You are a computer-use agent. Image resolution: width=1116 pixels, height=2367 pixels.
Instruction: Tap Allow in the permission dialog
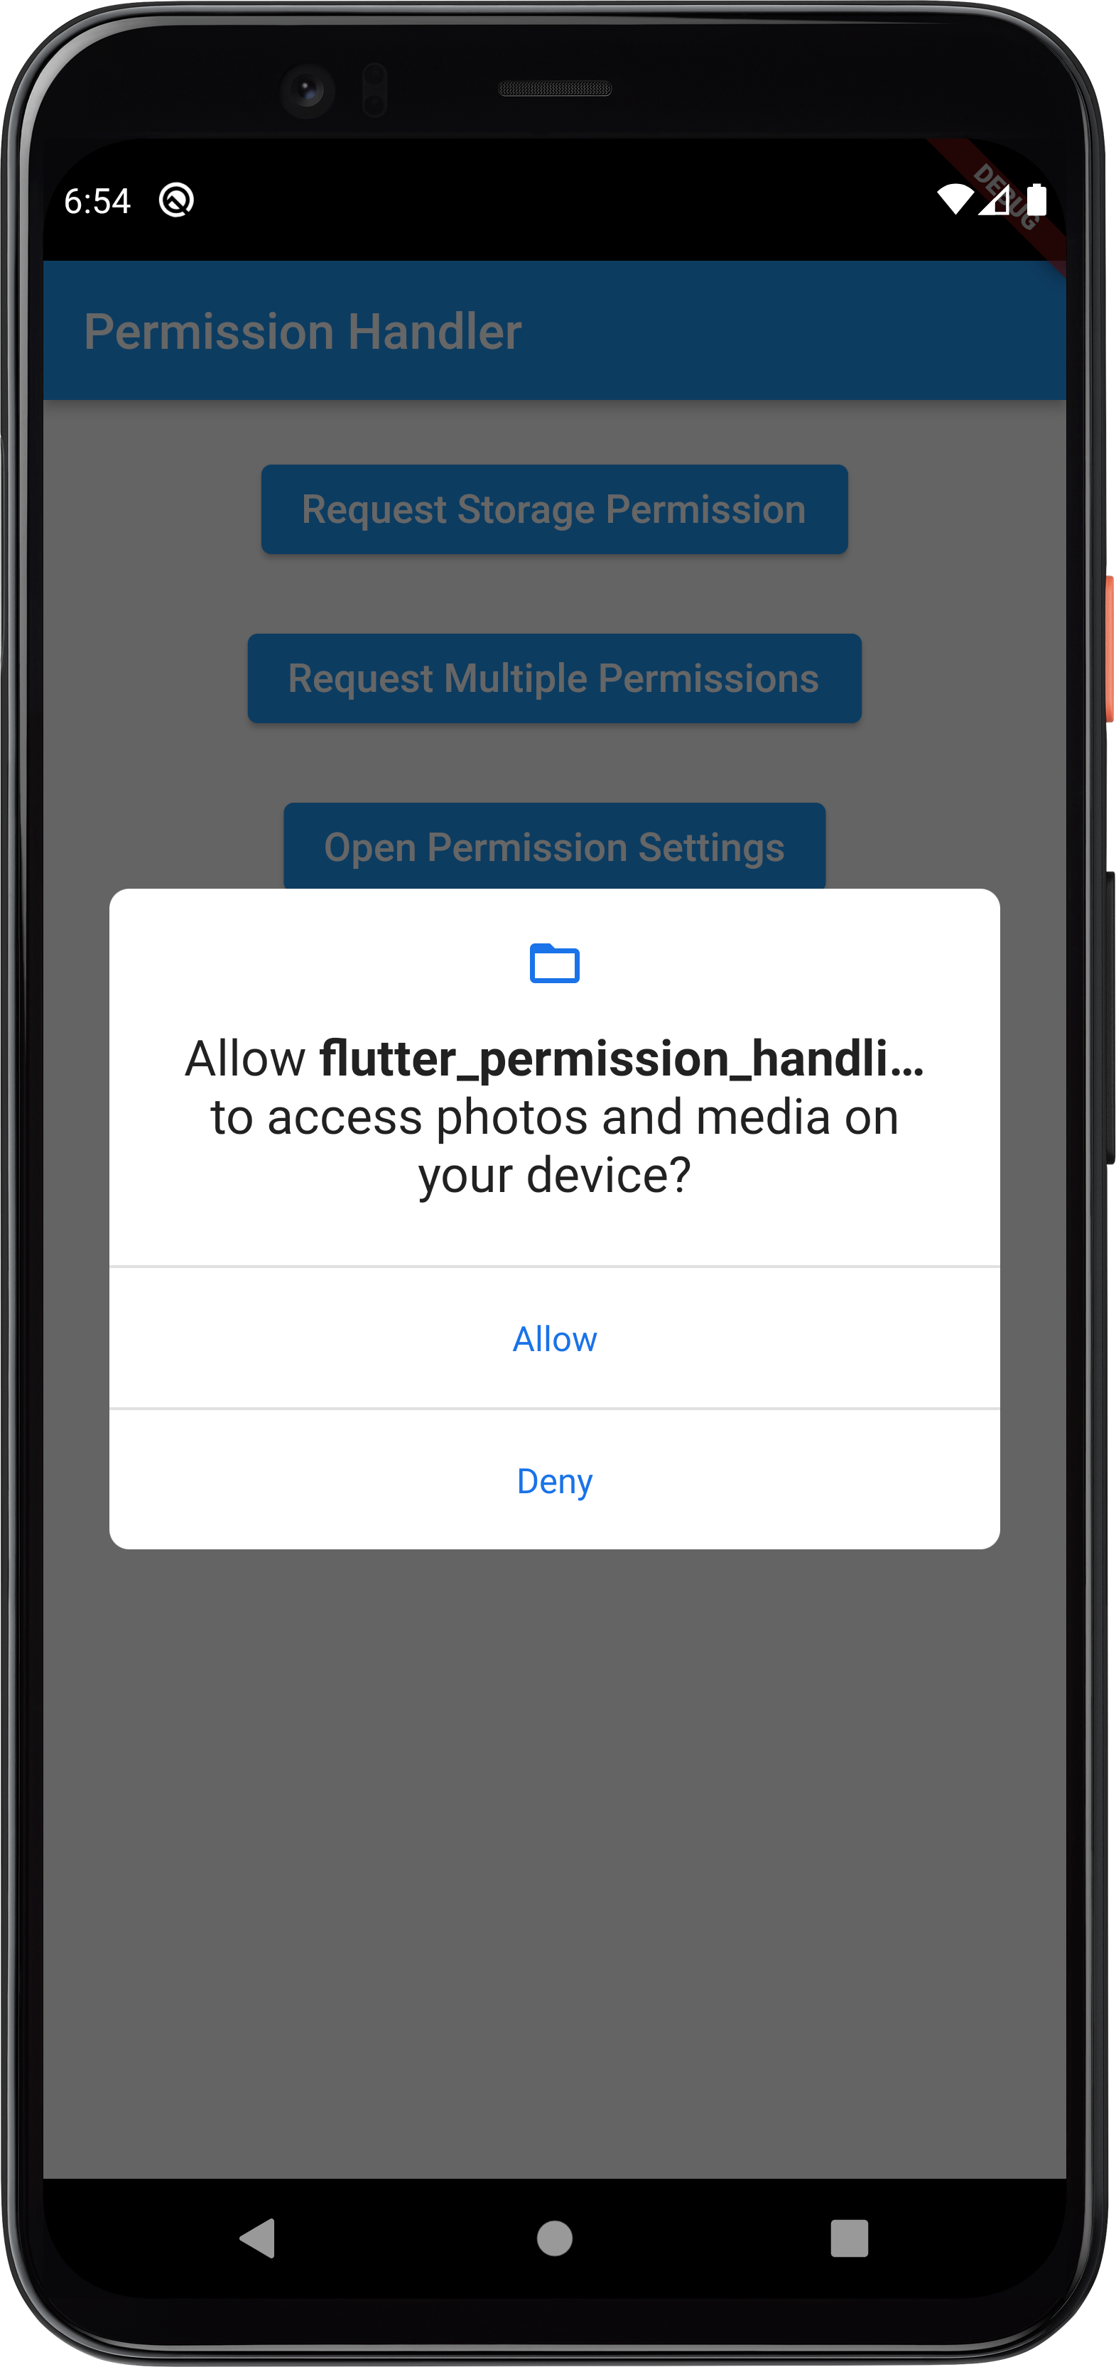click(x=554, y=1338)
